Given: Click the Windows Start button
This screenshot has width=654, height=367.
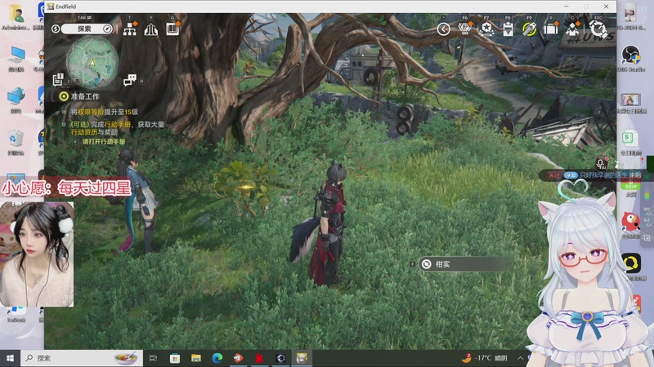Looking at the screenshot, I should point(11,358).
